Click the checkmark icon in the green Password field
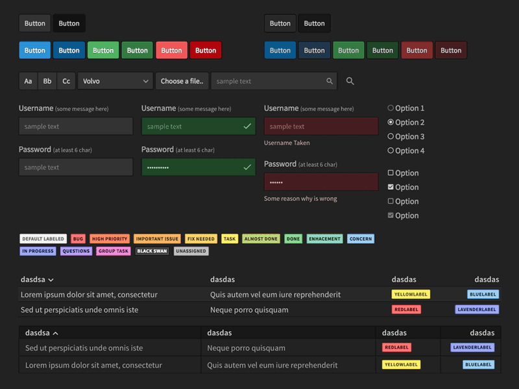519x389 pixels. click(x=247, y=167)
